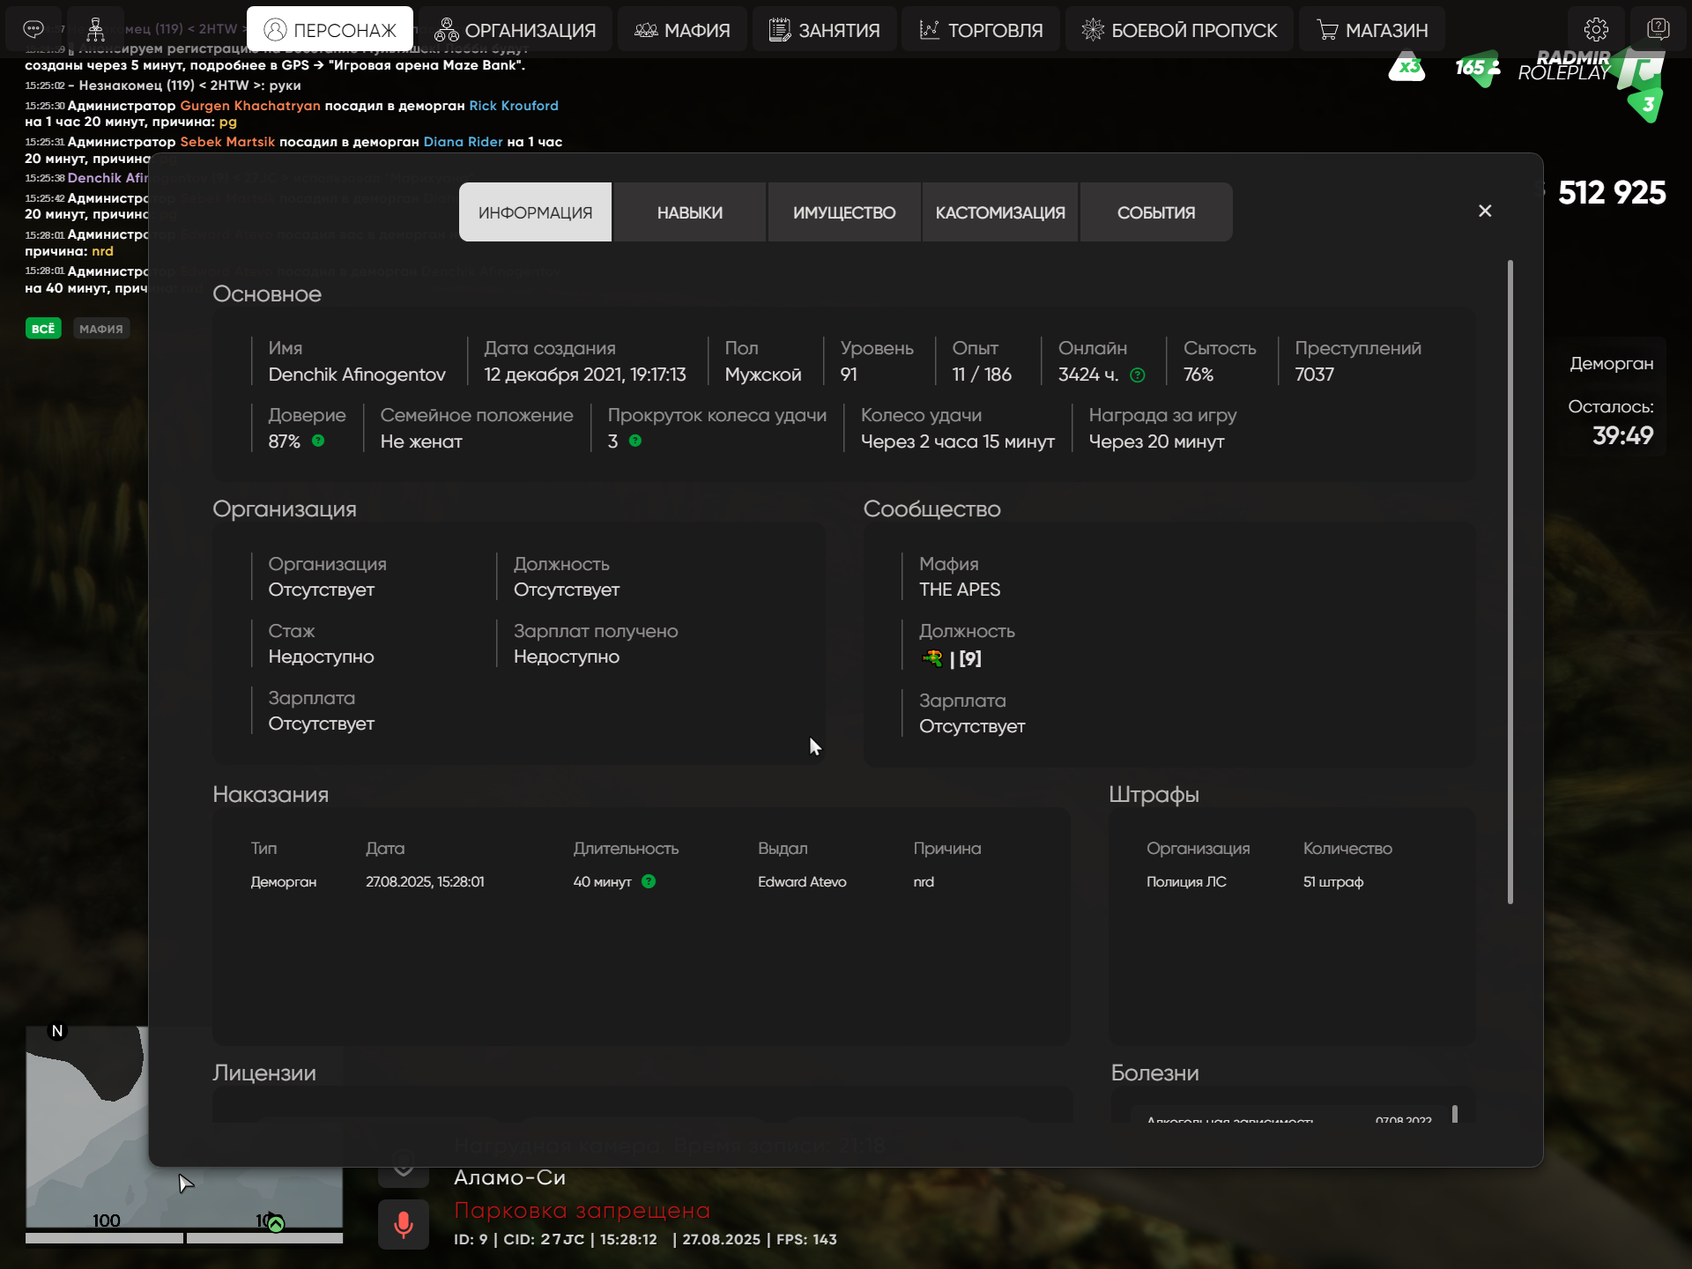Click the Сытость value 76%
1692x1269 pixels.
click(1198, 375)
